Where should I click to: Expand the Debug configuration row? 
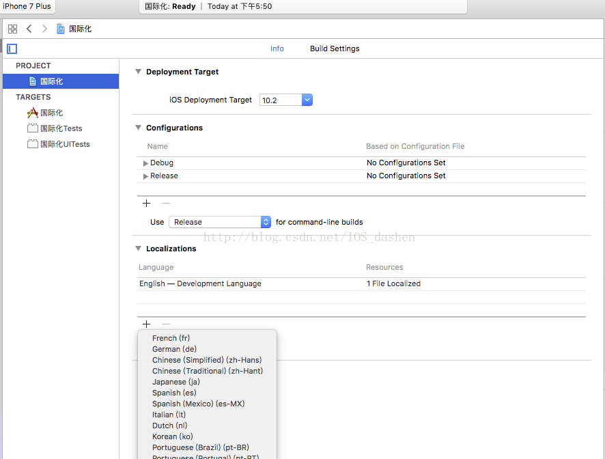point(145,163)
